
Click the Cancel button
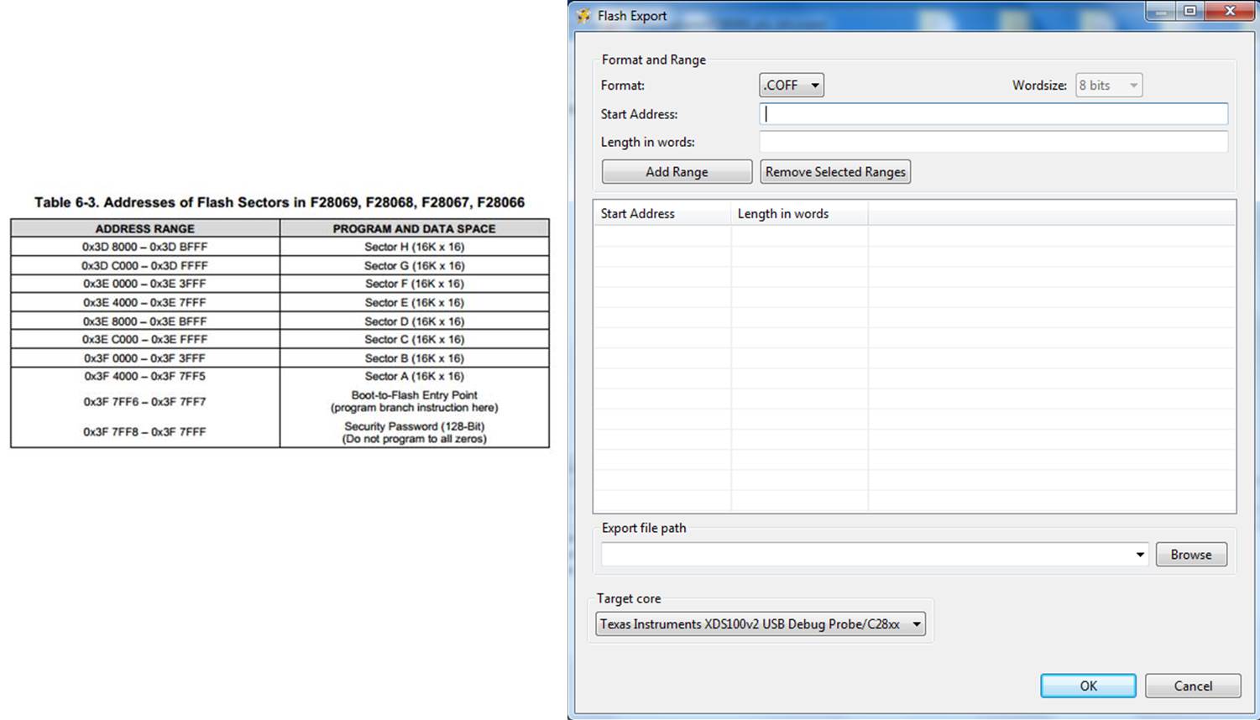1193,686
